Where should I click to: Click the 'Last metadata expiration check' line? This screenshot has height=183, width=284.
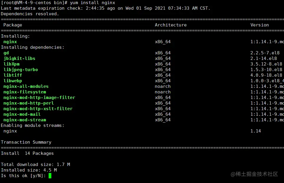(105, 8)
